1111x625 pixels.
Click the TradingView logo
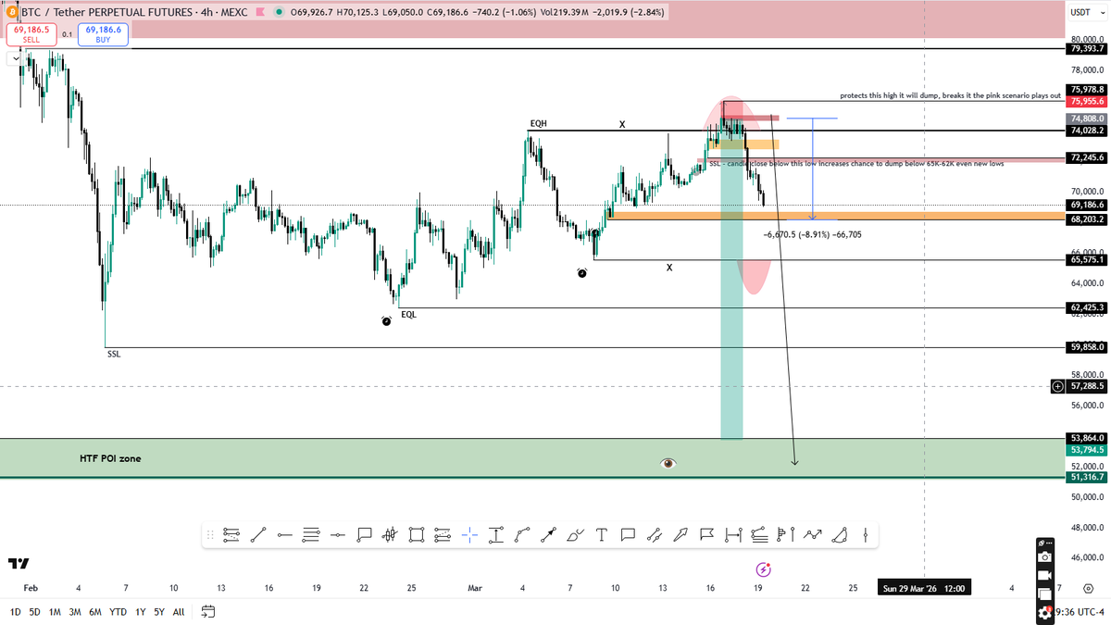(x=17, y=562)
